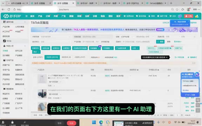Open the 广告 top menu
Image resolution: width=202 pixels, height=126 pixels.
(x=63, y=16)
